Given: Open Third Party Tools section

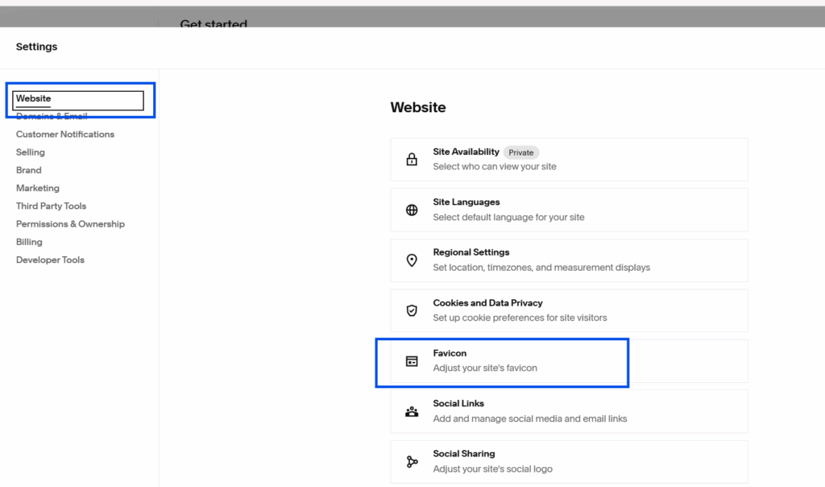Looking at the screenshot, I should pyautogui.click(x=52, y=206).
